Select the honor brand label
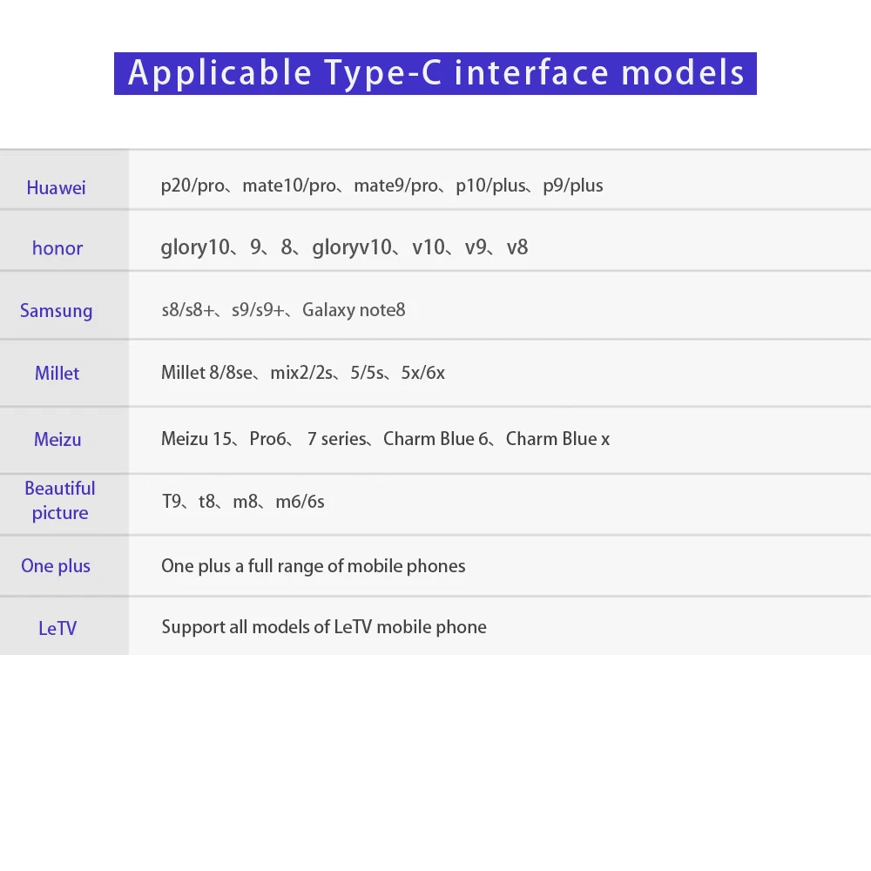 click(57, 247)
